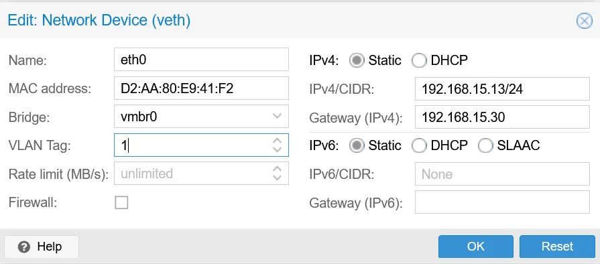
Task: Select IPv4 DHCP radio button
Action: 418,60
